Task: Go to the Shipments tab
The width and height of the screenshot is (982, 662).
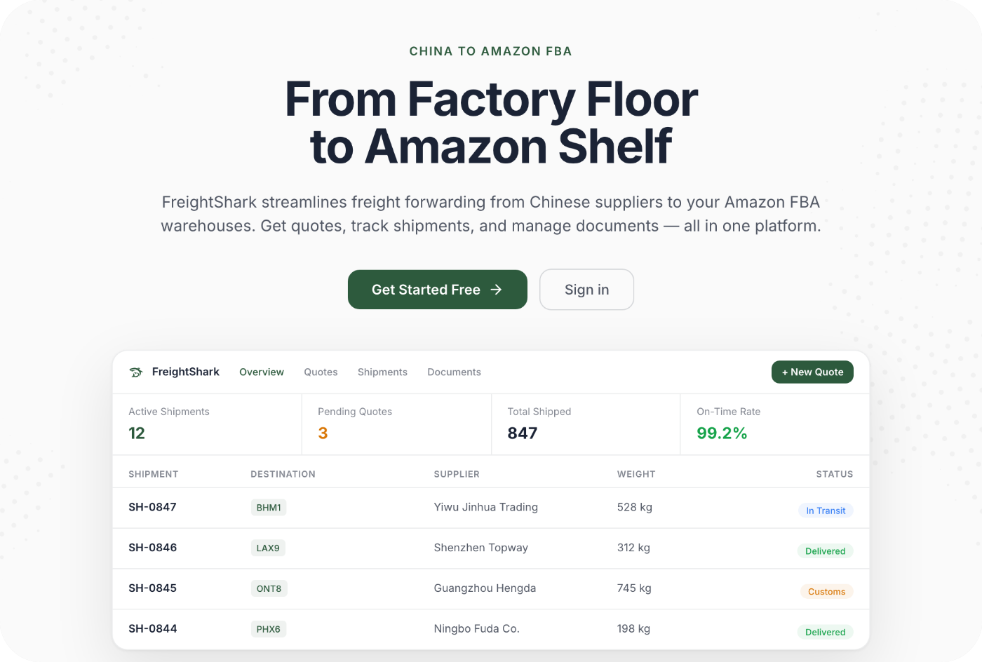Action: coord(382,372)
